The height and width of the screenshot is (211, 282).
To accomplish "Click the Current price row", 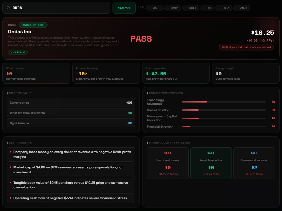I will [71, 103].
